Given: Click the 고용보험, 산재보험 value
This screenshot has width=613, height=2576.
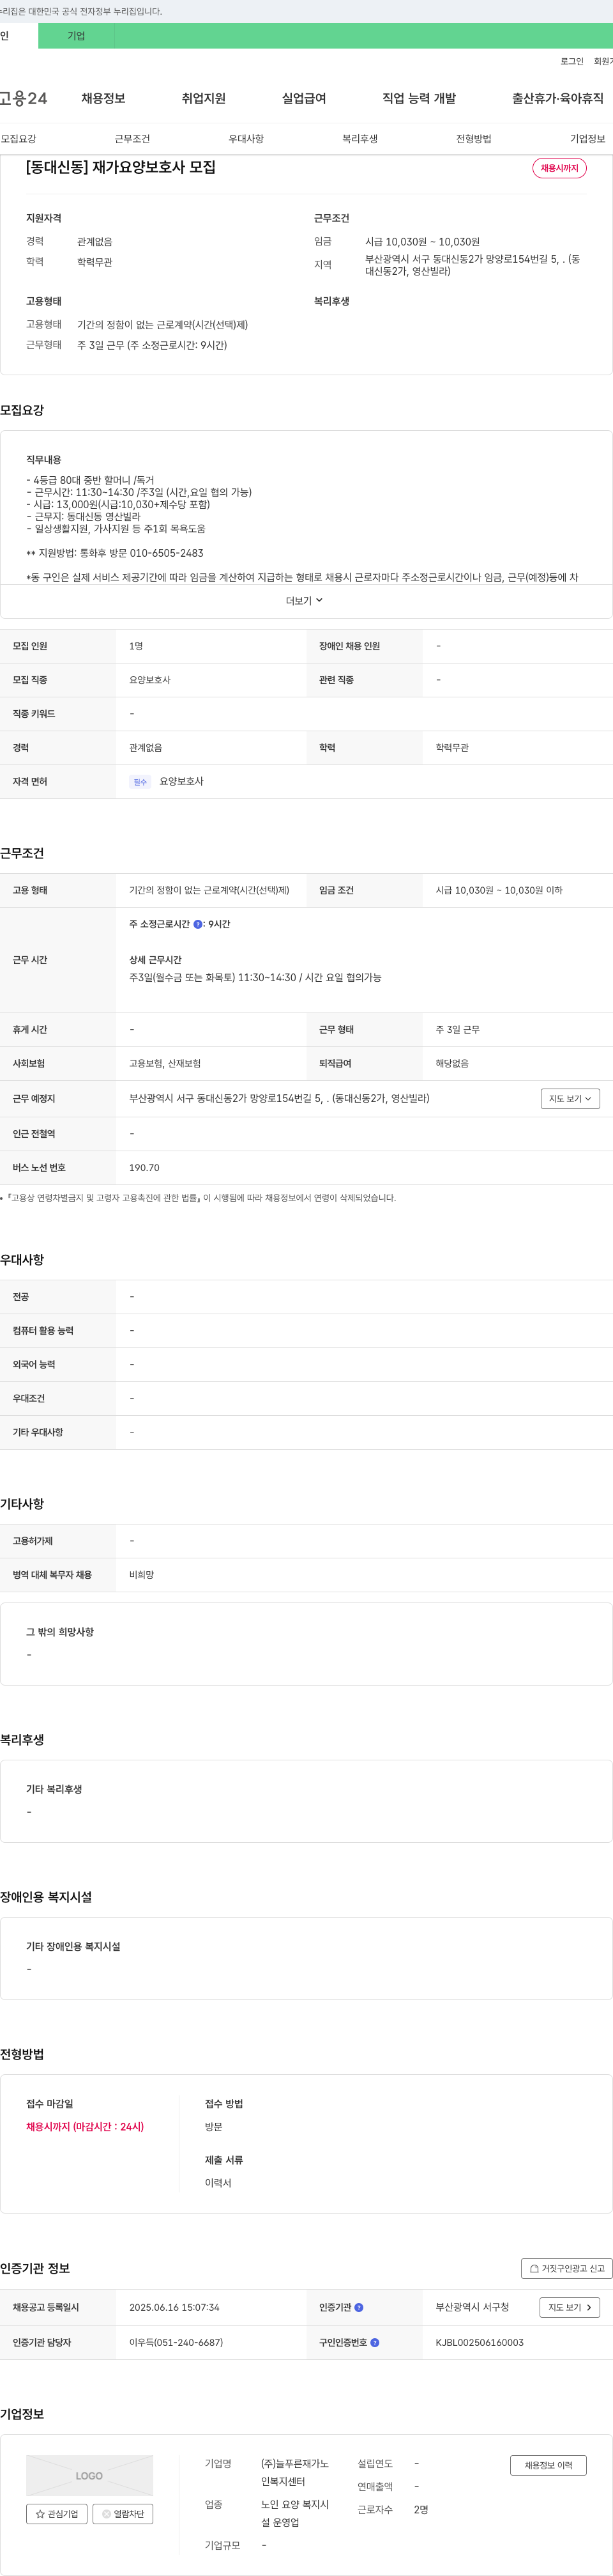Looking at the screenshot, I should point(165,1063).
